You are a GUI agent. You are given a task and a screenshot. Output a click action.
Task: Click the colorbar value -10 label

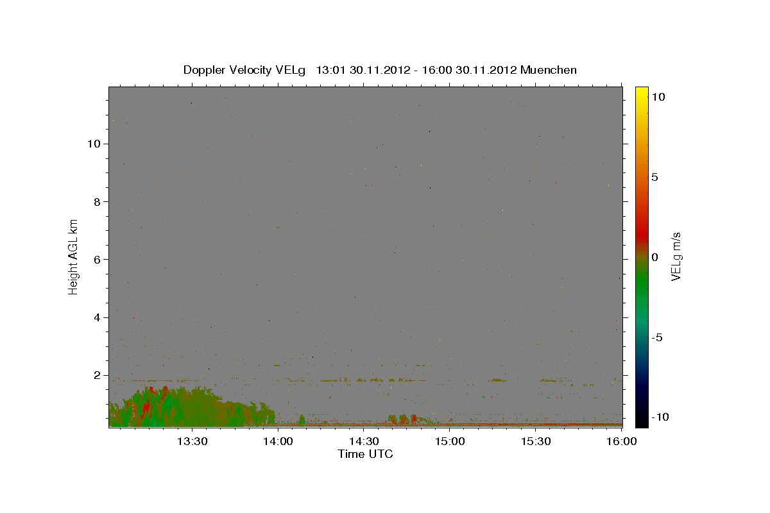click(660, 417)
